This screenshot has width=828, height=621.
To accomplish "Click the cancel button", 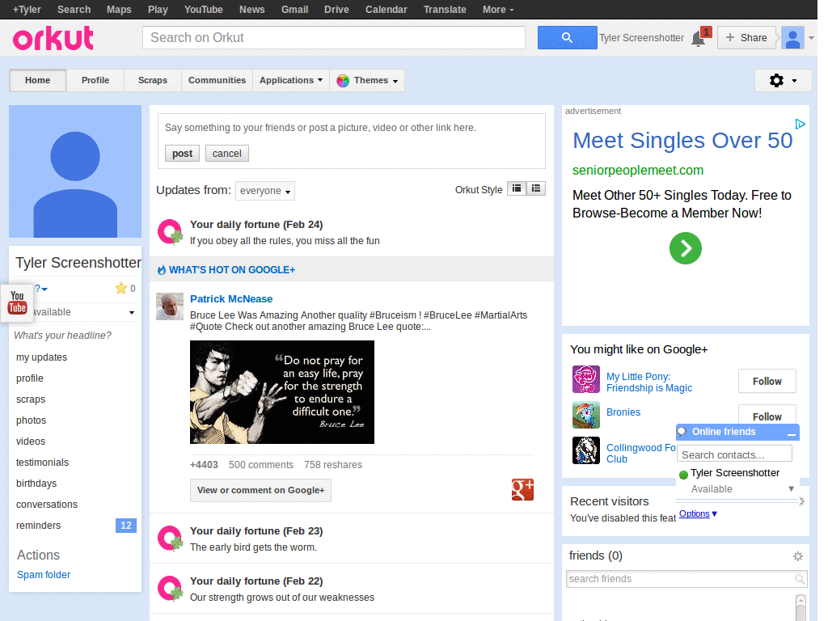I will click(x=227, y=153).
